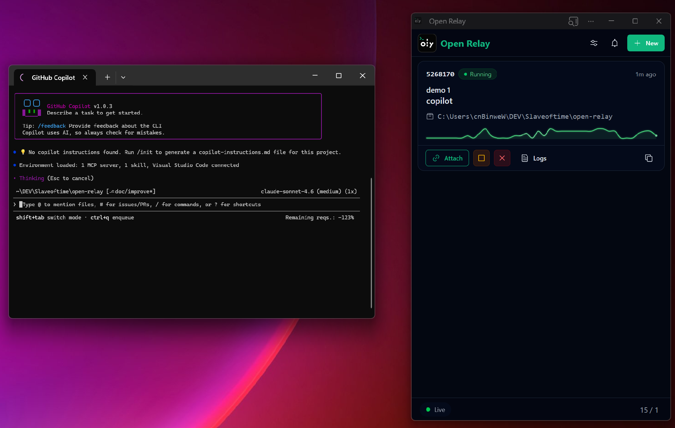
Task: Click the session ID 5268170
Action: point(440,74)
